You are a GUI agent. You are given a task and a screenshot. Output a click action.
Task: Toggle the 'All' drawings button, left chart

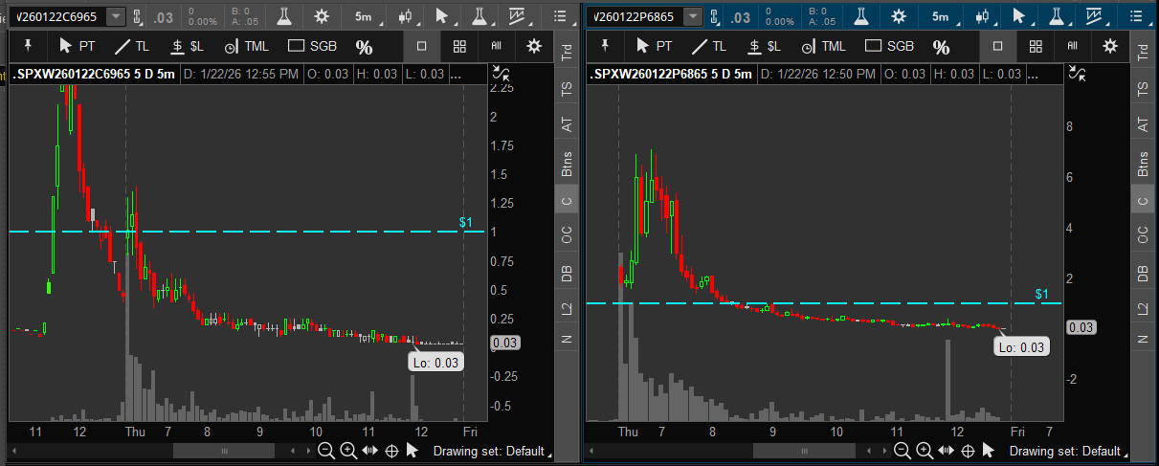(x=497, y=46)
